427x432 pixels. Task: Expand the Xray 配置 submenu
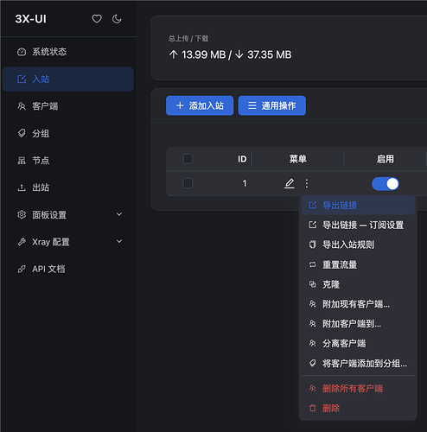click(x=68, y=242)
